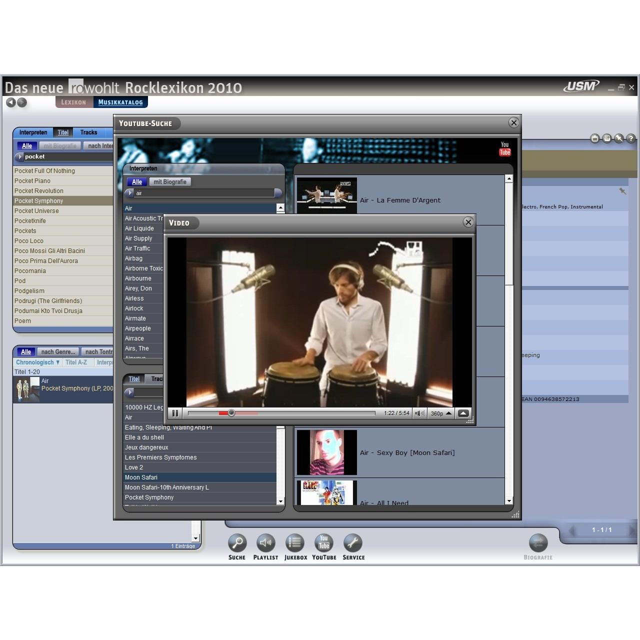The width and height of the screenshot is (640, 640).
Task: Select Pocket Full Of Nothing
Action: [63, 170]
